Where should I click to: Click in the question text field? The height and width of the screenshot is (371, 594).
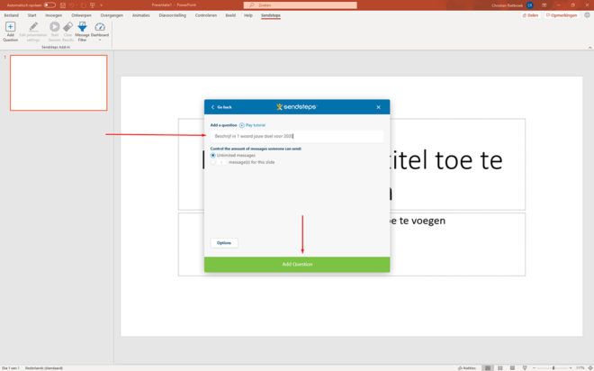297,136
